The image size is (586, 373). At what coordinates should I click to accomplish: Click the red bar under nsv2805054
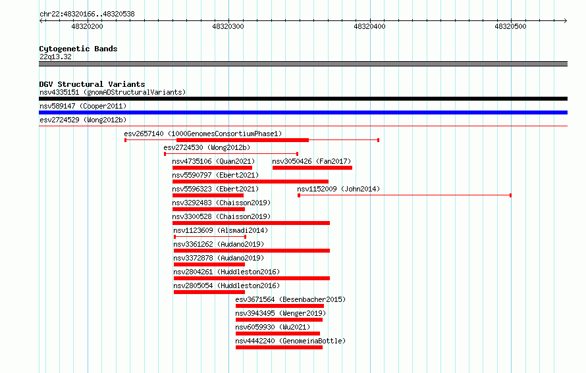(209, 292)
